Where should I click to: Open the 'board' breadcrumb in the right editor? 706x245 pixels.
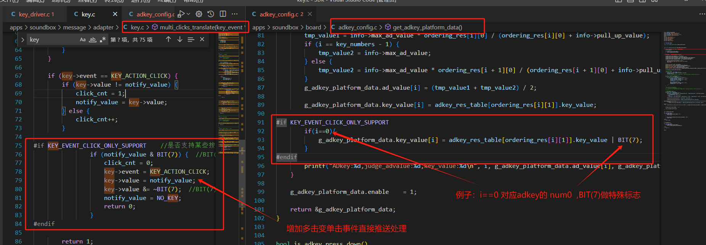point(313,27)
